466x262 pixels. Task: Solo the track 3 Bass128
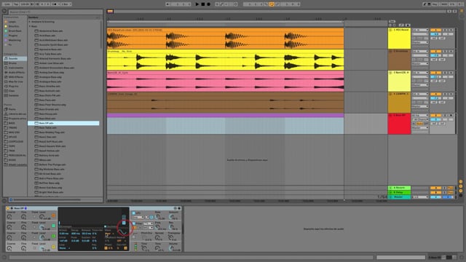(x=445, y=73)
